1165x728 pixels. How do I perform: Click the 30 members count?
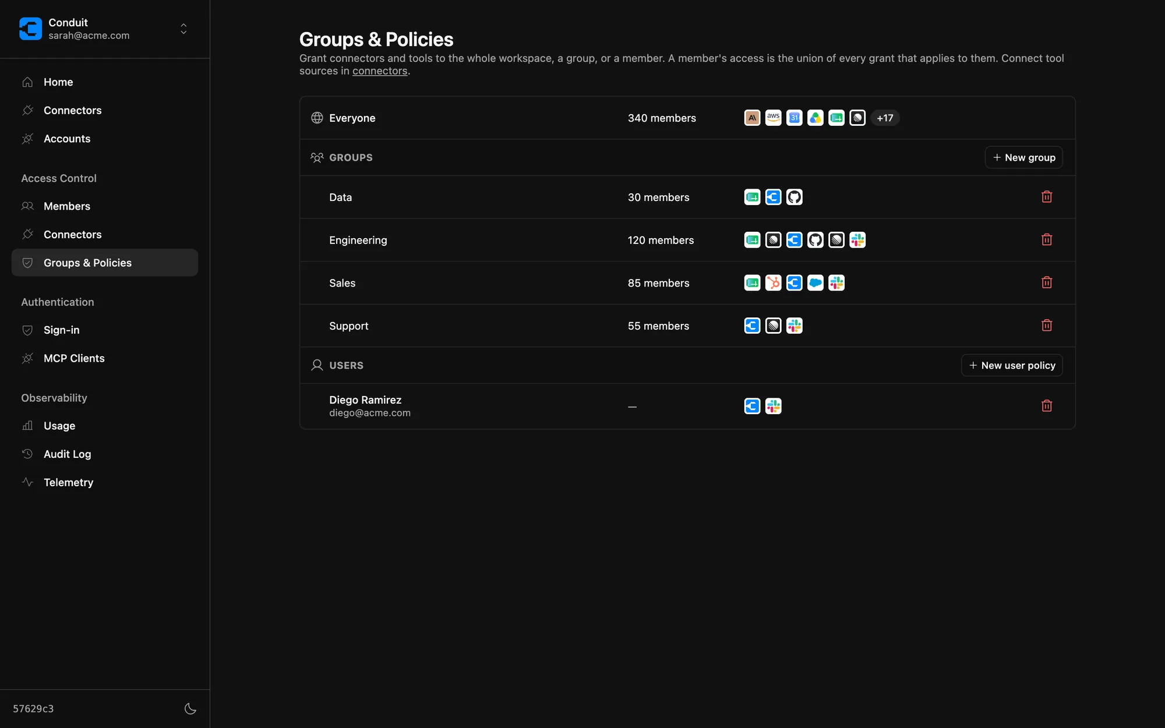coord(658,197)
